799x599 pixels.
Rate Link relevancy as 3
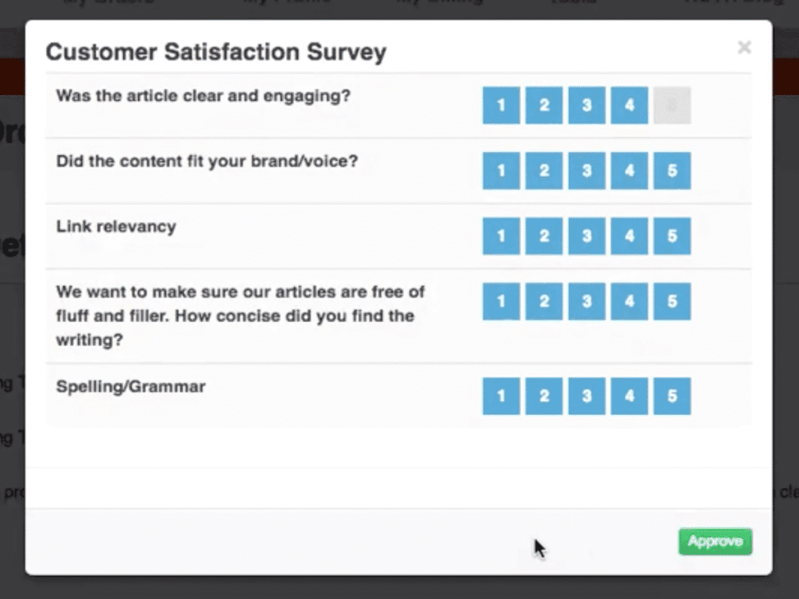[587, 236]
